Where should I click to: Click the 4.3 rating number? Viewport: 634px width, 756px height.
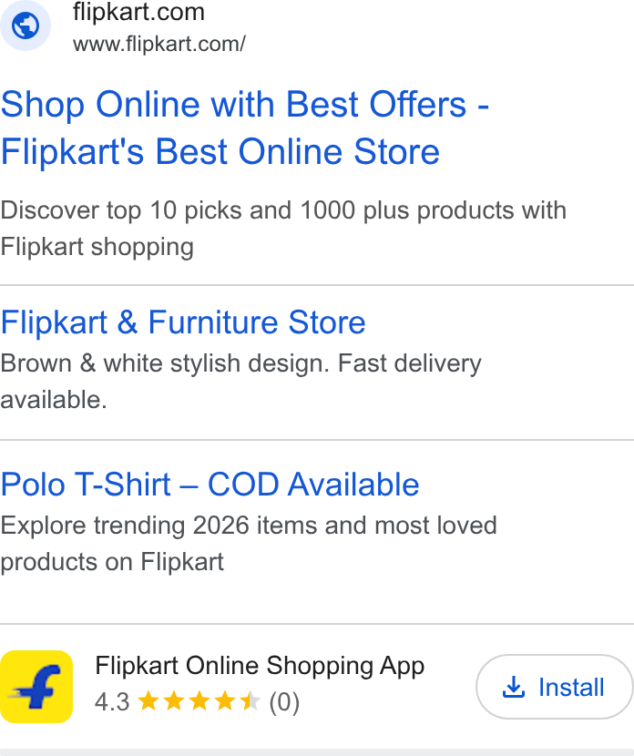(x=112, y=702)
